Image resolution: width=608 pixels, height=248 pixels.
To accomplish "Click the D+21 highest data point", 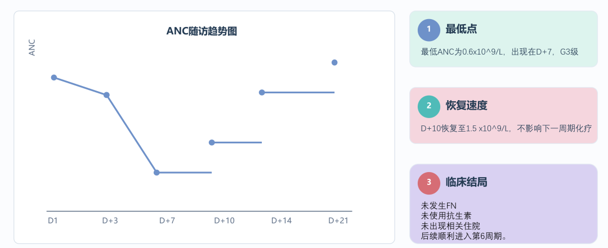I will tap(334, 62).
